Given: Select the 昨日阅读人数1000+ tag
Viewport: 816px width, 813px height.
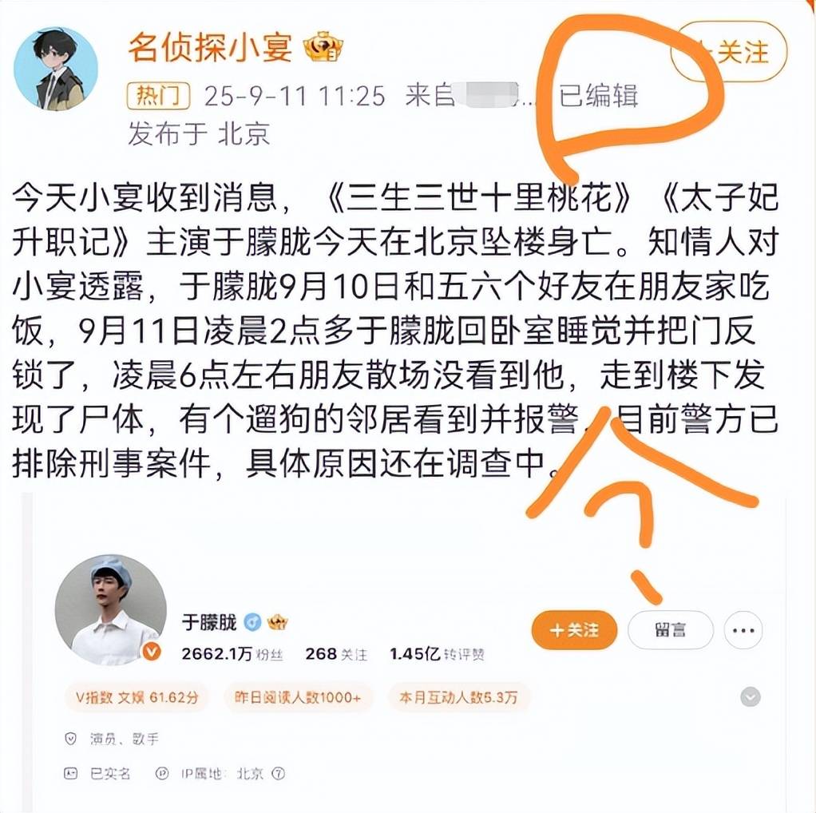Looking at the screenshot, I should point(298,697).
